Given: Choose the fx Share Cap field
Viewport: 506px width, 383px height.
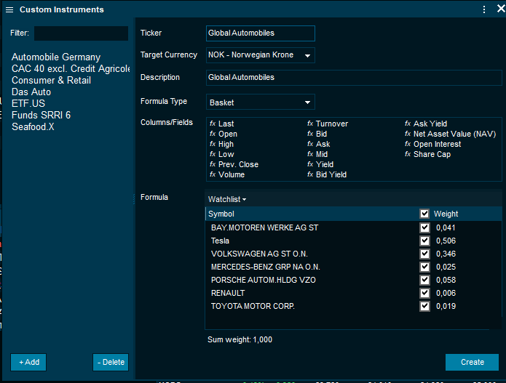Looking at the screenshot, I should click(x=432, y=155).
